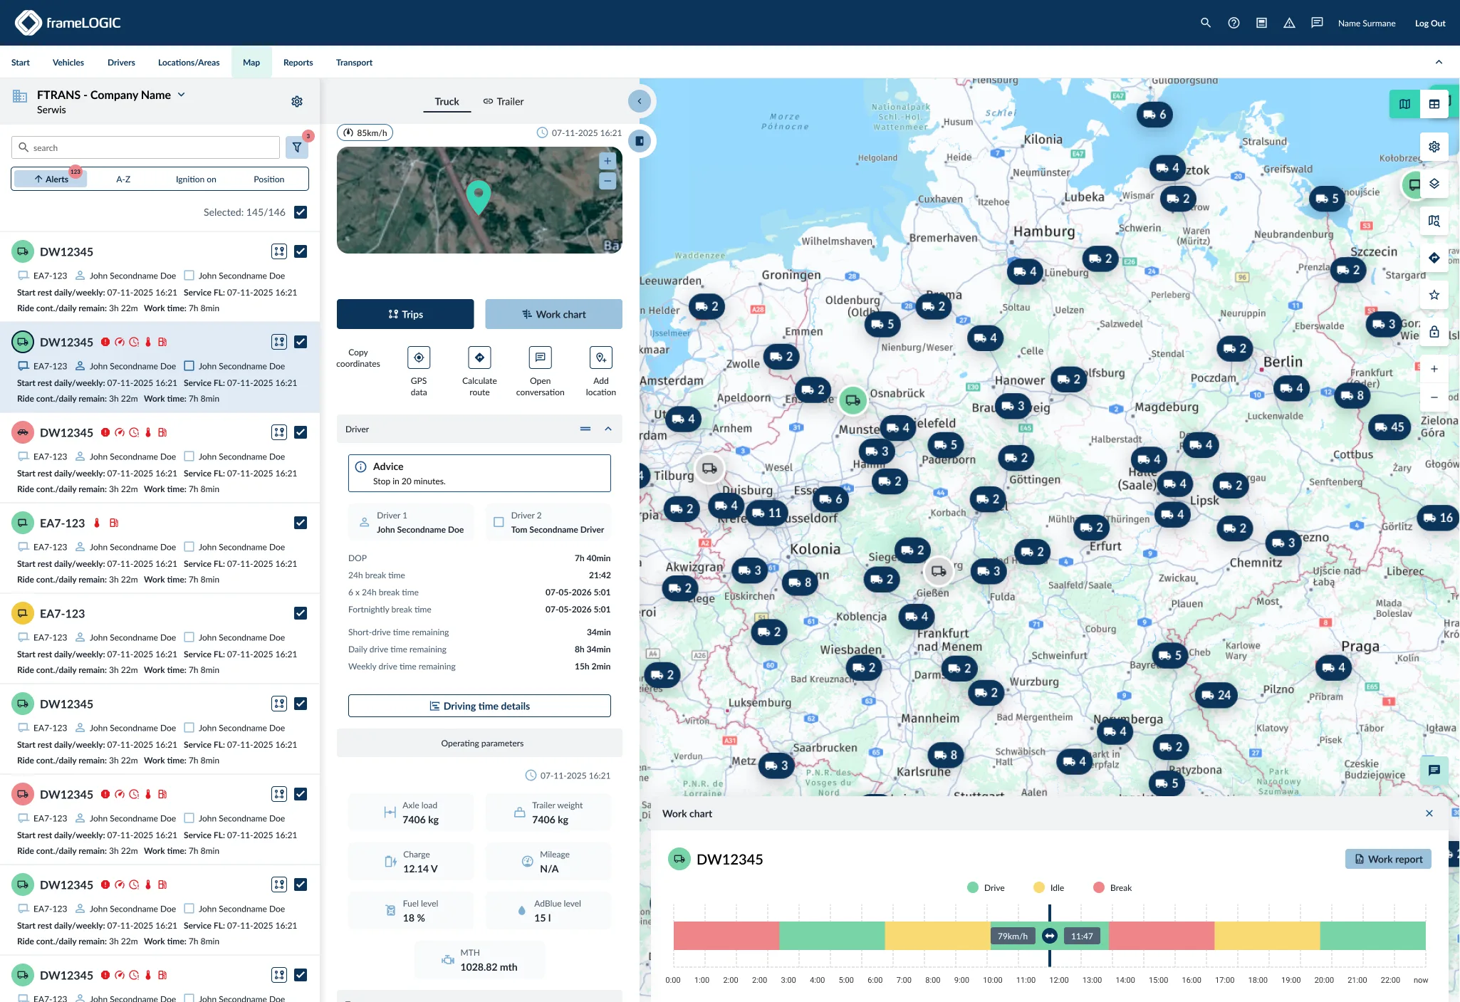The width and height of the screenshot is (1460, 1002).
Task: Click Add location icon
Action: (601, 358)
